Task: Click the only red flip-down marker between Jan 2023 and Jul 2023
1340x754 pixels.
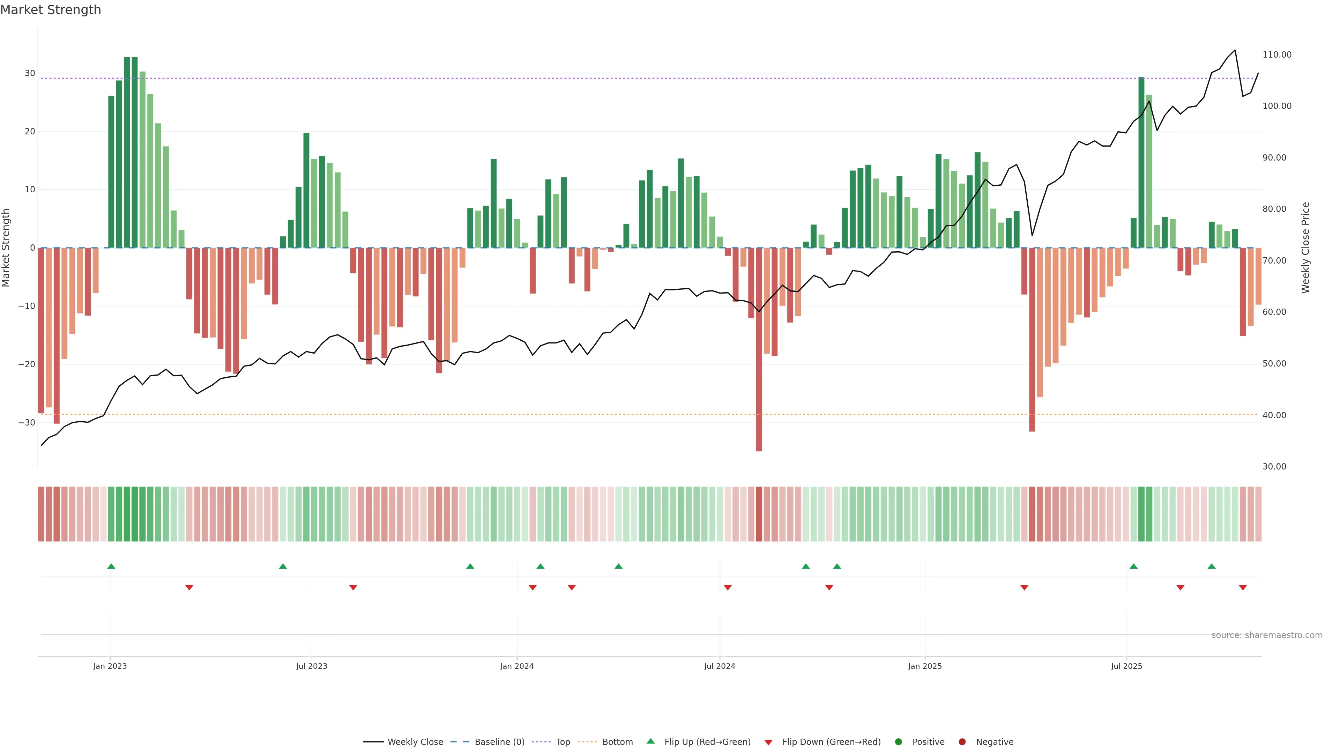Action: click(189, 587)
